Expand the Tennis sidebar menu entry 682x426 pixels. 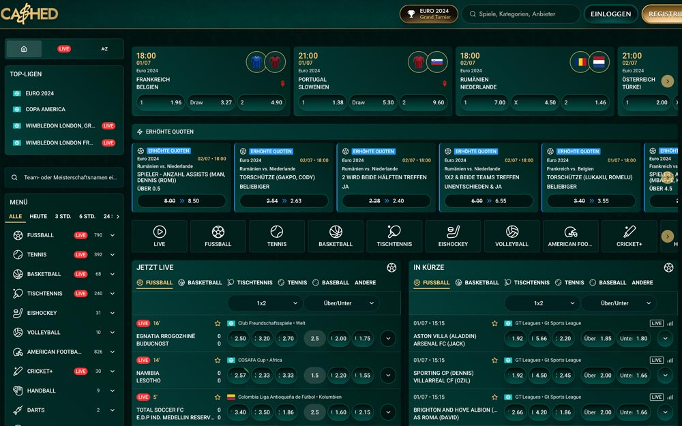click(113, 255)
